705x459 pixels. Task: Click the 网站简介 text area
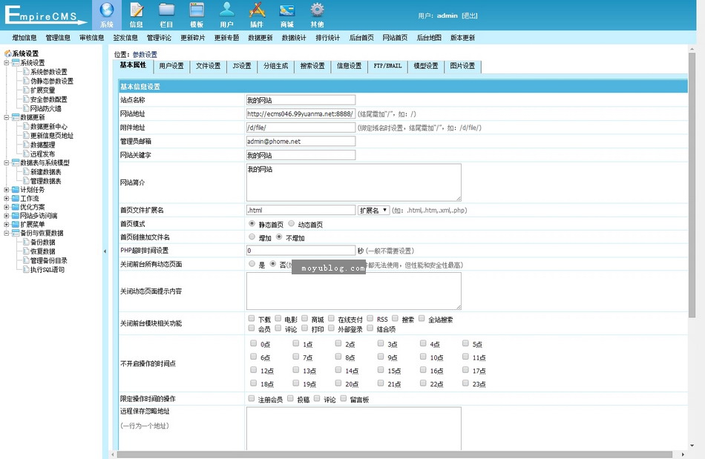pyautogui.click(x=354, y=182)
